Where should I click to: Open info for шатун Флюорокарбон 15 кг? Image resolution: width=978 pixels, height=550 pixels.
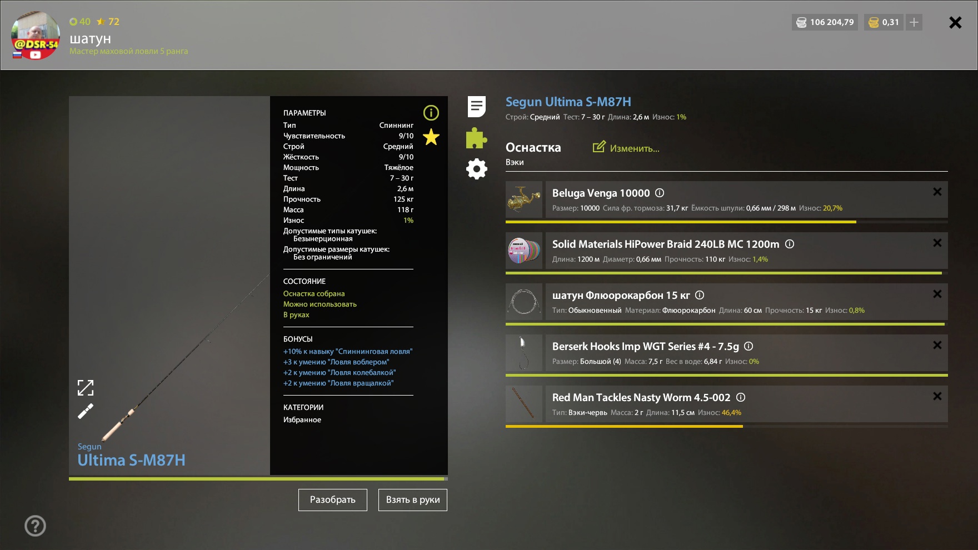click(700, 295)
